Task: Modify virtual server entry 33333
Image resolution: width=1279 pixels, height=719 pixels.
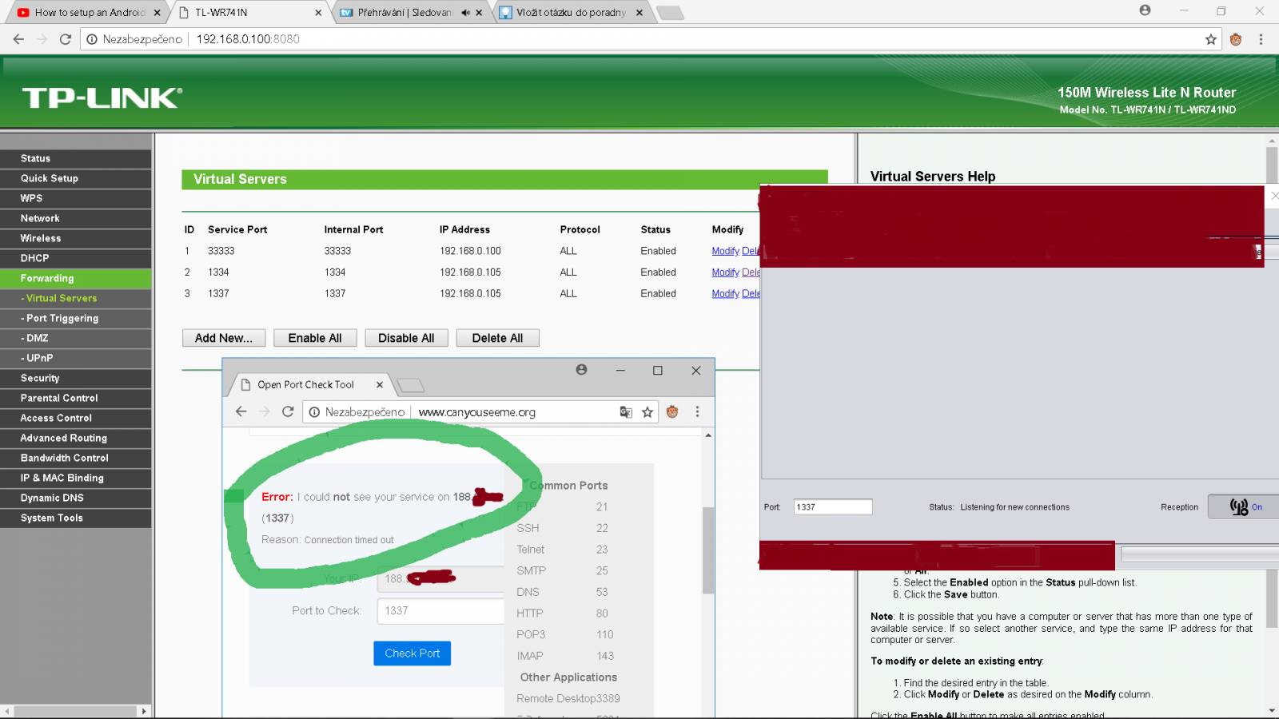Action: [x=725, y=251]
